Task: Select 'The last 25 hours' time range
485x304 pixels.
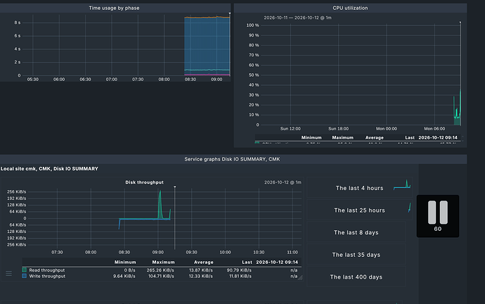Action: point(359,210)
